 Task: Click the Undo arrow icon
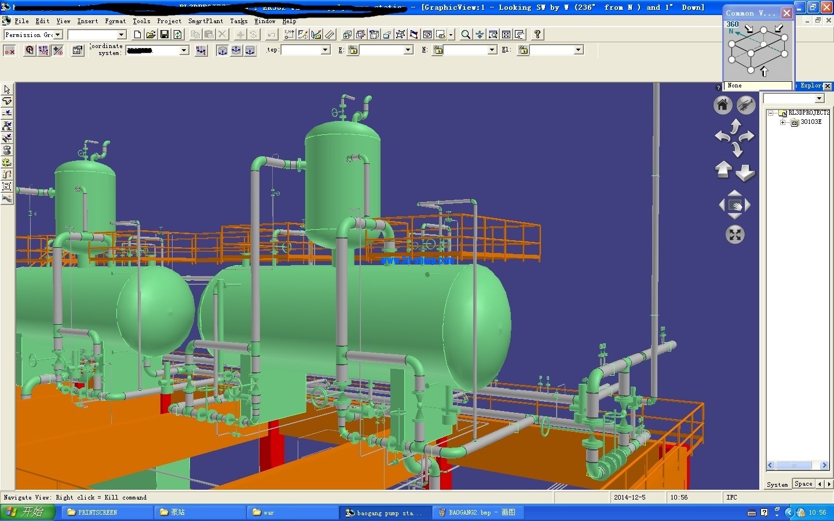[272, 35]
